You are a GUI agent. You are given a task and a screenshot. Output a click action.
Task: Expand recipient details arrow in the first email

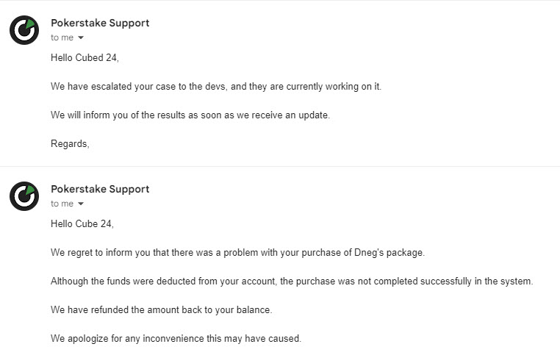81,37
